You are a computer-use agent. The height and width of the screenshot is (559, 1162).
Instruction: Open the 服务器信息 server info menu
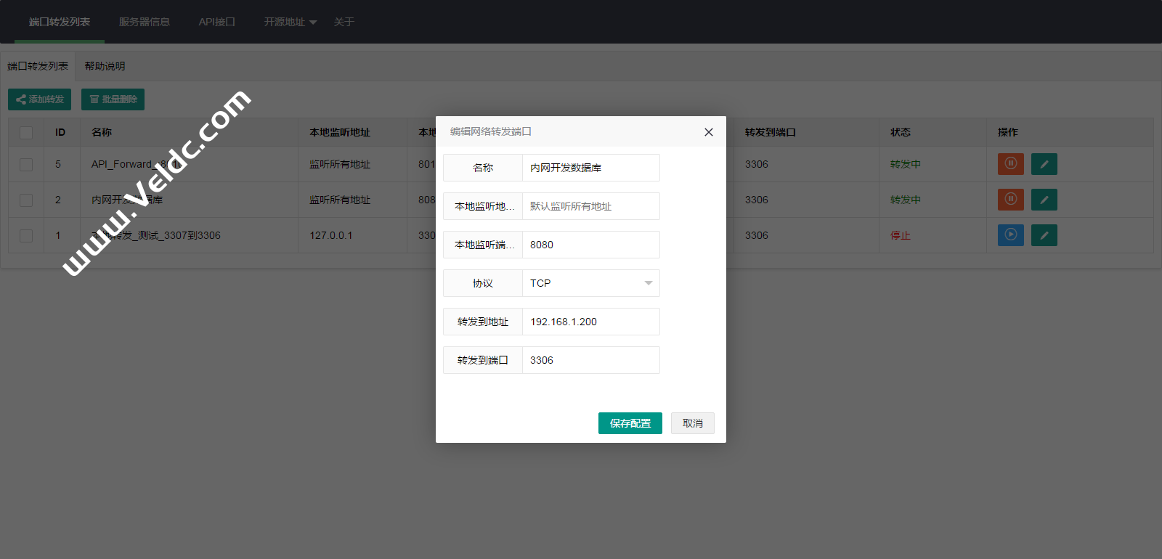click(144, 23)
